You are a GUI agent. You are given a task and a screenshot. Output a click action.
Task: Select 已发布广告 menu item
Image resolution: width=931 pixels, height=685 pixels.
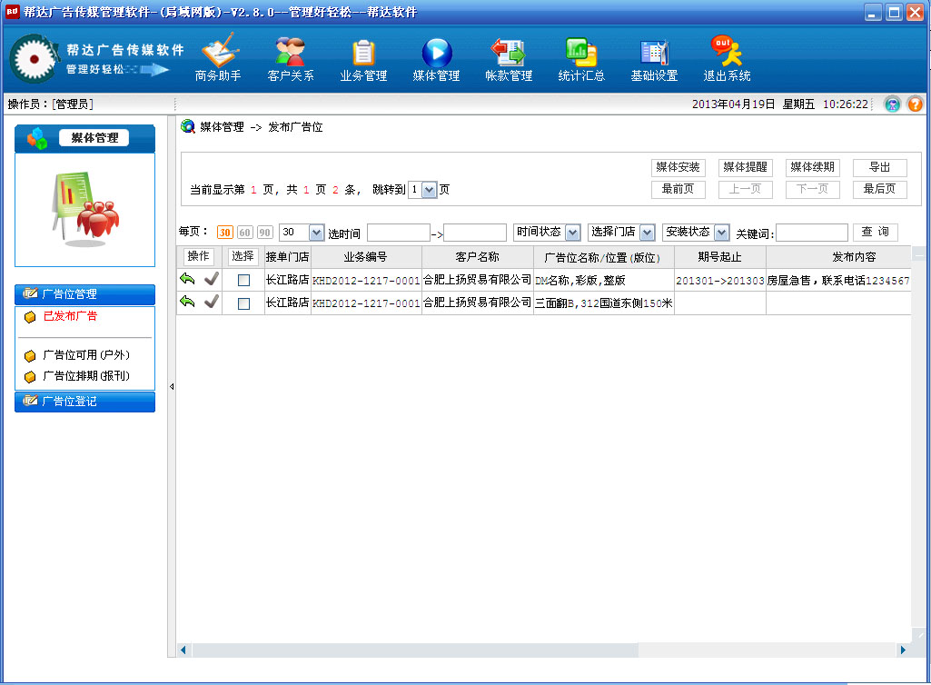tap(70, 316)
